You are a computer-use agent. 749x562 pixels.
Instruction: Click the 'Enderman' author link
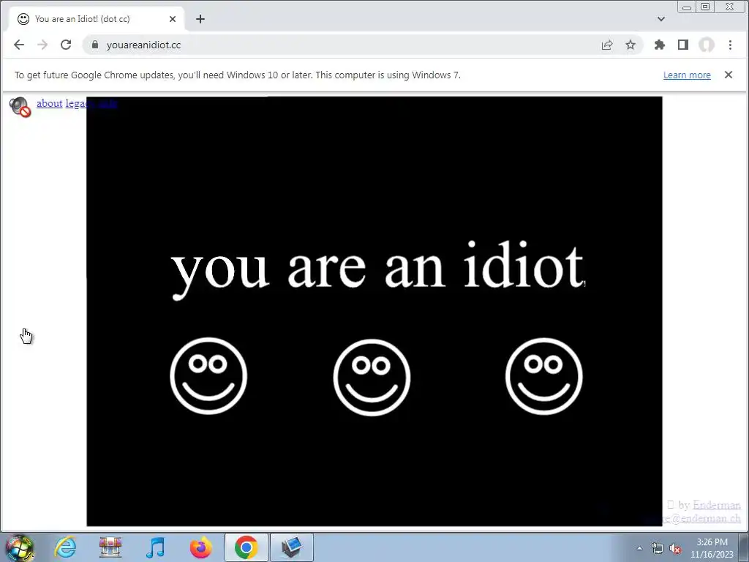coord(716,505)
